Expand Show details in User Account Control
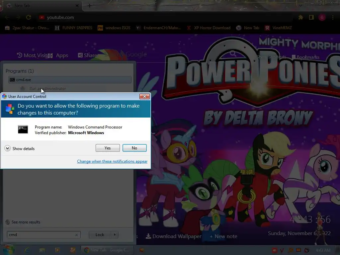Viewport: 340px width, 255px height. coord(20,148)
